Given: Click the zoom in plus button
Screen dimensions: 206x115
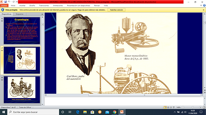Looking at the screenshot, I should (x=200, y=107).
